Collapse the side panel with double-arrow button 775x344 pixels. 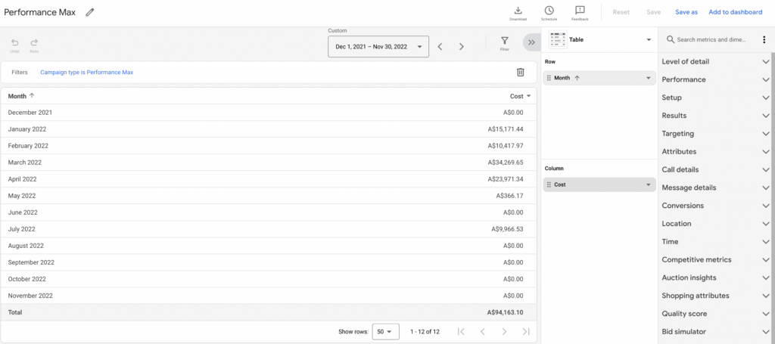tap(531, 43)
